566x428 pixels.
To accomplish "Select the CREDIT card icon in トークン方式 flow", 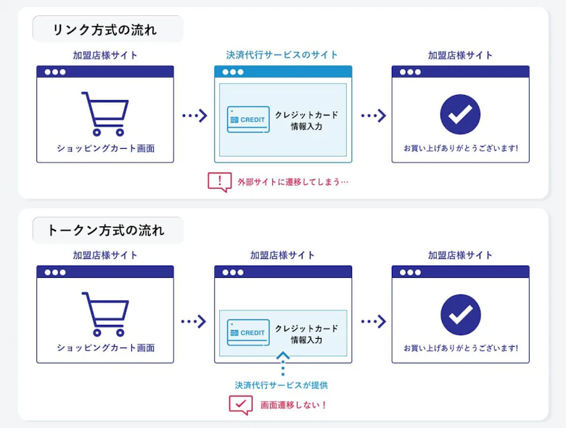I will tap(248, 332).
